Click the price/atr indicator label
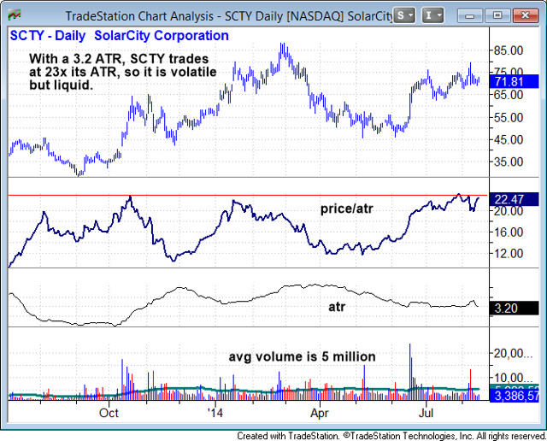Image resolution: width=547 pixels, height=441 pixels. pos(347,209)
